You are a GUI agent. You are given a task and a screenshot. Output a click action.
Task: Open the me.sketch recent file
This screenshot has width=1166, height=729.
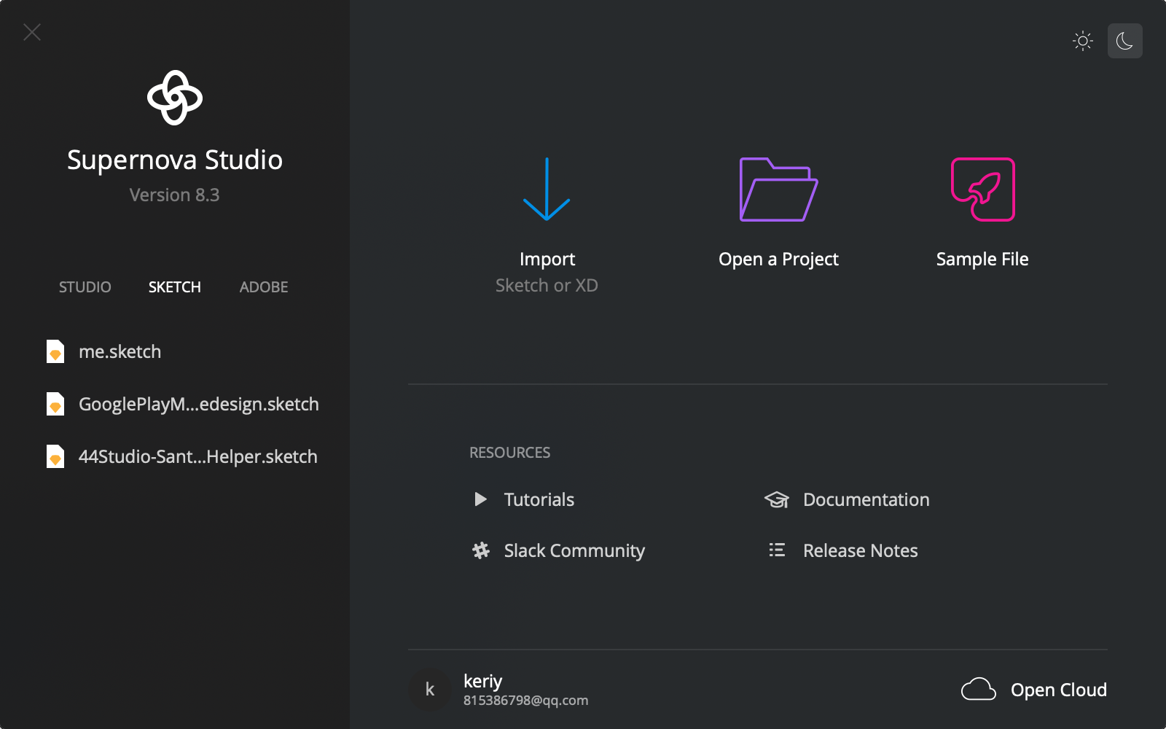click(x=120, y=351)
